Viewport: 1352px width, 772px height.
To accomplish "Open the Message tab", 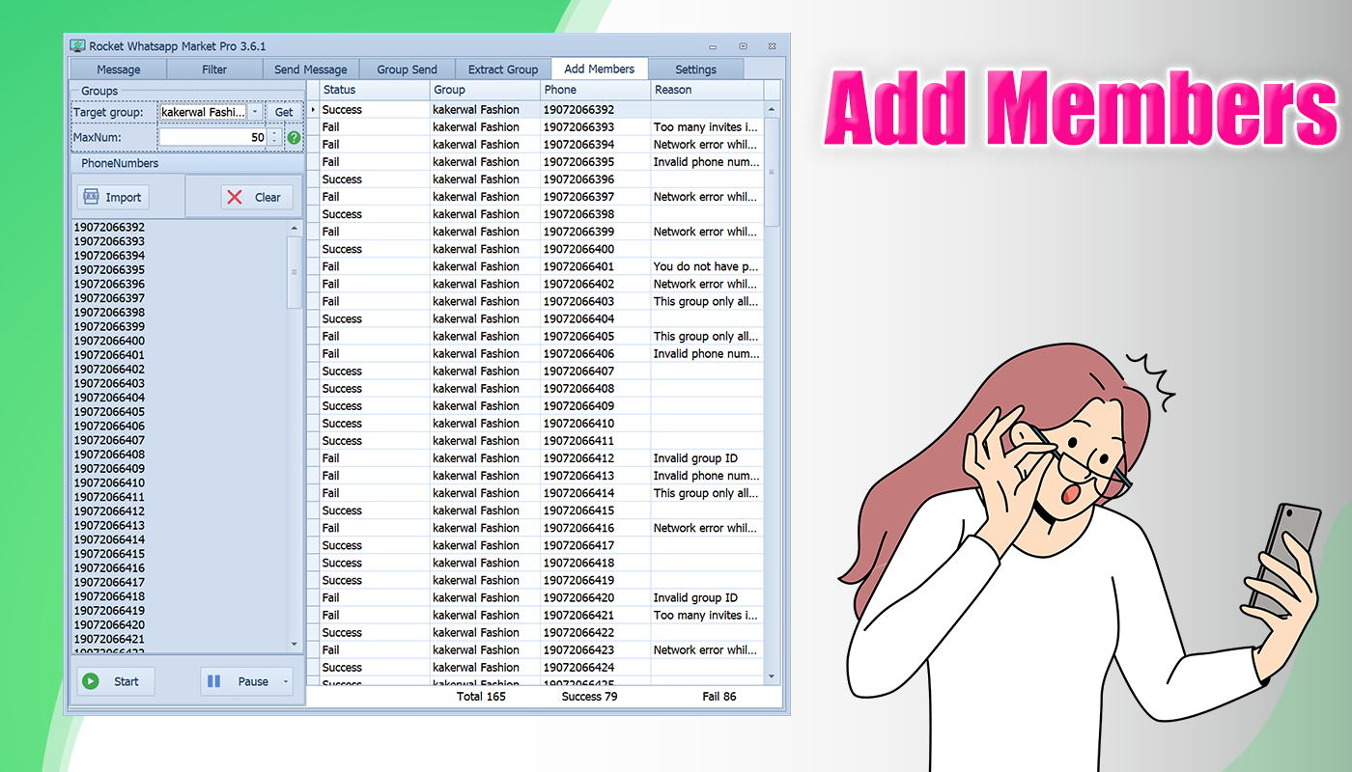I will click(119, 69).
